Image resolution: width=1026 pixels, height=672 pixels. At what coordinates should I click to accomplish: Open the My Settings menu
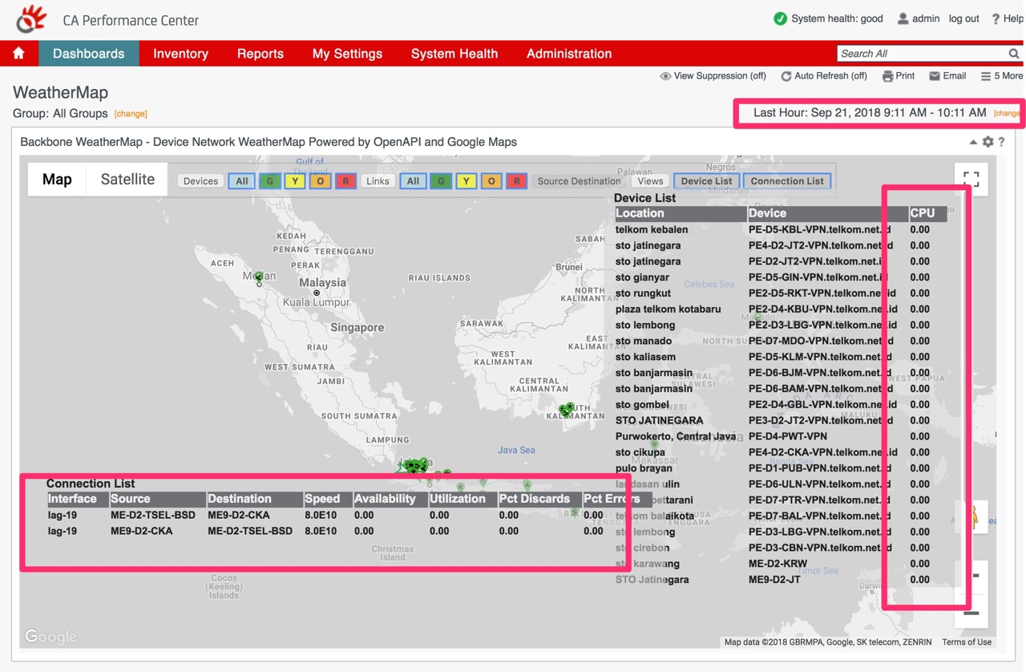[x=347, y=54]
